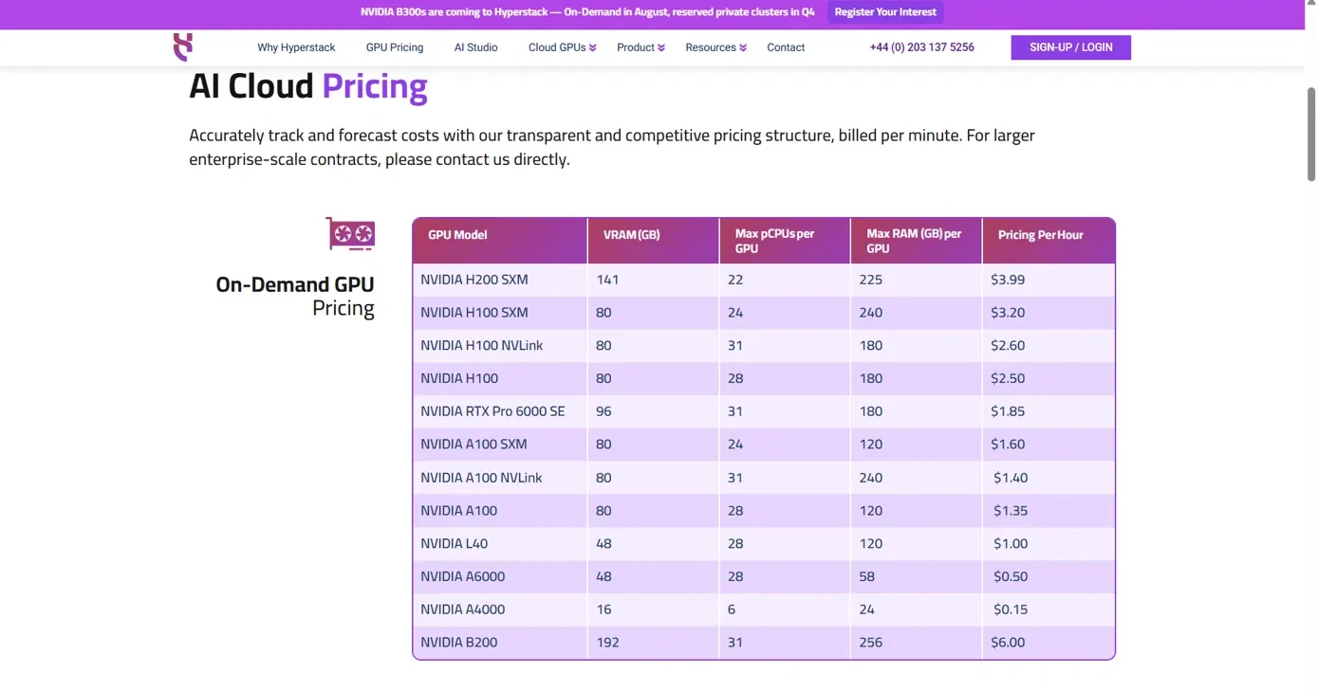Click the GPU card icon beside On-Demand GPU
This screenshot has width=1318, height=691.
click(350, 234)
